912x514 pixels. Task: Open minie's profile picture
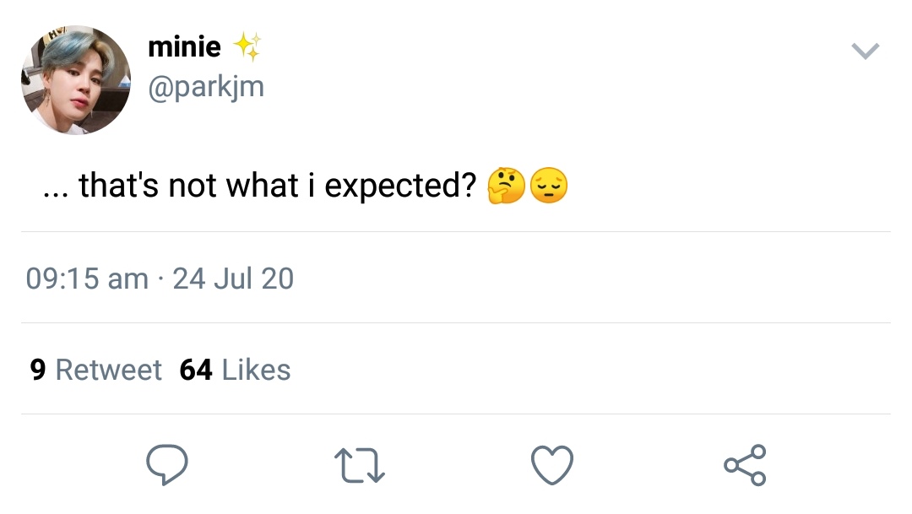point(76,80)
